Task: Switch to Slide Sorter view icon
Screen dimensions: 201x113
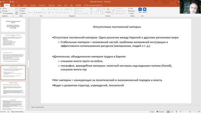Action: click(172, 112)
